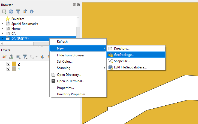This screenshot has height=124, width=198.
Task: Create a new GeoPackage... from submenu
Action: (136, 55)
